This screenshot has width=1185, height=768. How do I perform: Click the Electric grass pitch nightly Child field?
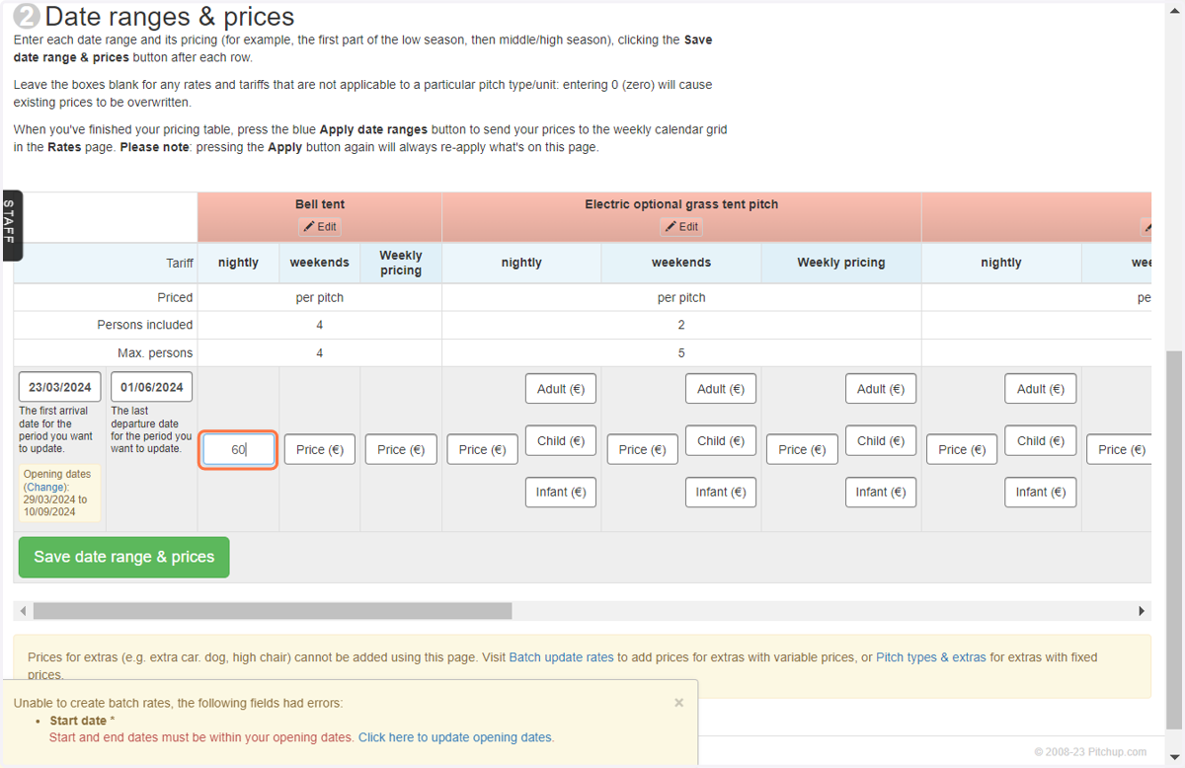(x=561, y=440)
